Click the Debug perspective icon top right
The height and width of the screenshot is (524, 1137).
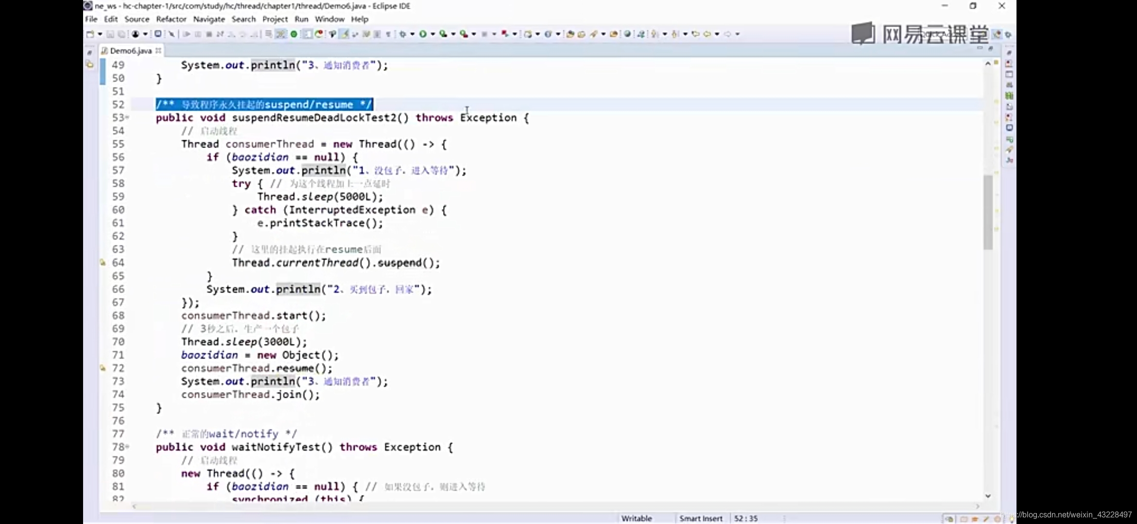[x=1008, y=34]
